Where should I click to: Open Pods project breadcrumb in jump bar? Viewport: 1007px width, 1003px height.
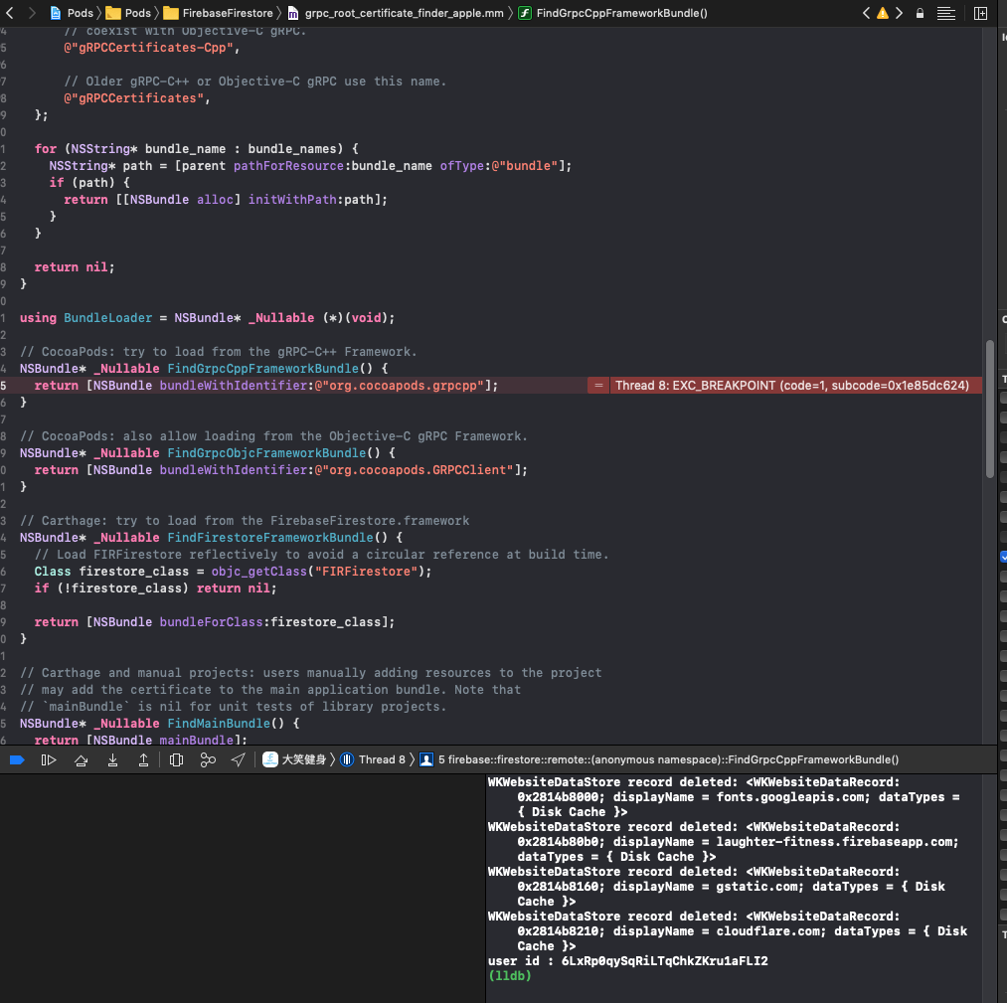[x=72, y=13]
